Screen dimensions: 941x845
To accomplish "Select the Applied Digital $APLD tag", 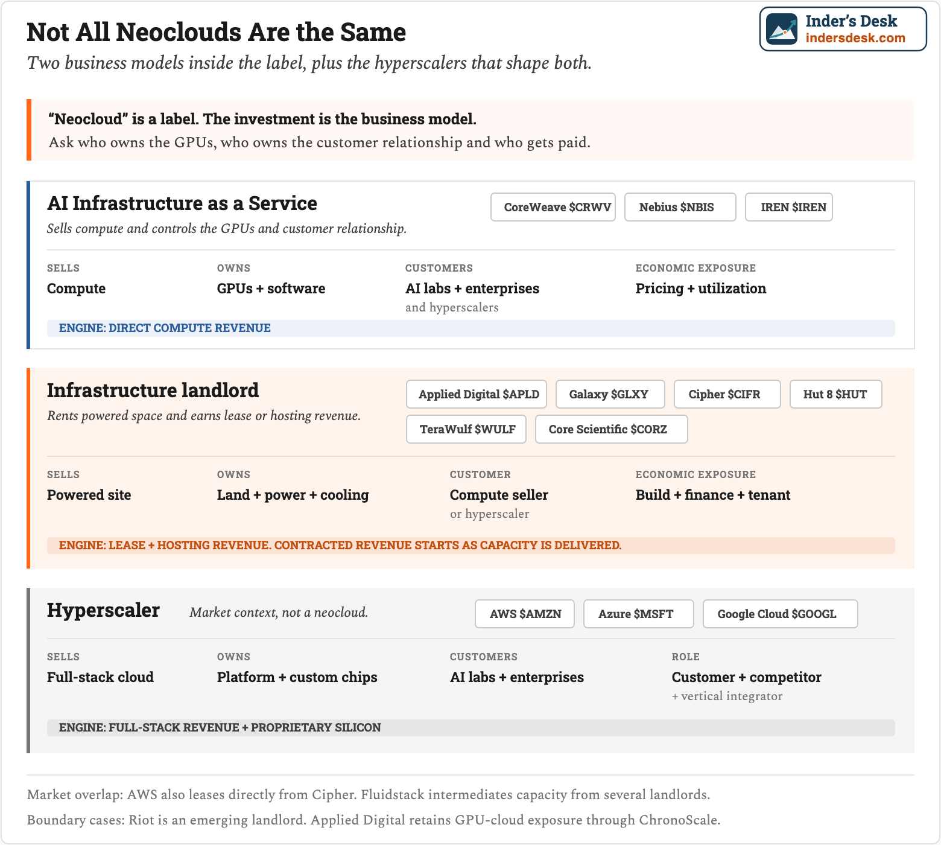I will coord(477,394).
